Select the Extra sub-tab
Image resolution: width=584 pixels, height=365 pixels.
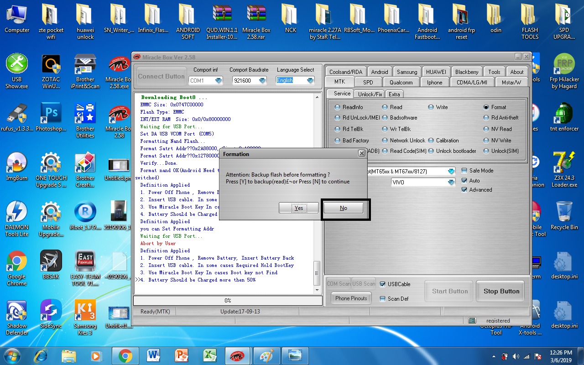click(x=394, y=94)
